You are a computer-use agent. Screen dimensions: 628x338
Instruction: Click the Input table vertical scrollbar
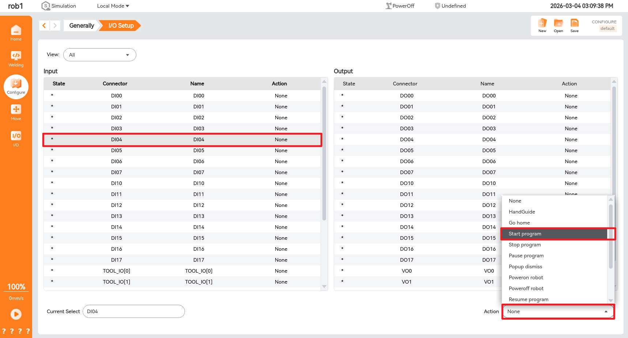(324, 153)
